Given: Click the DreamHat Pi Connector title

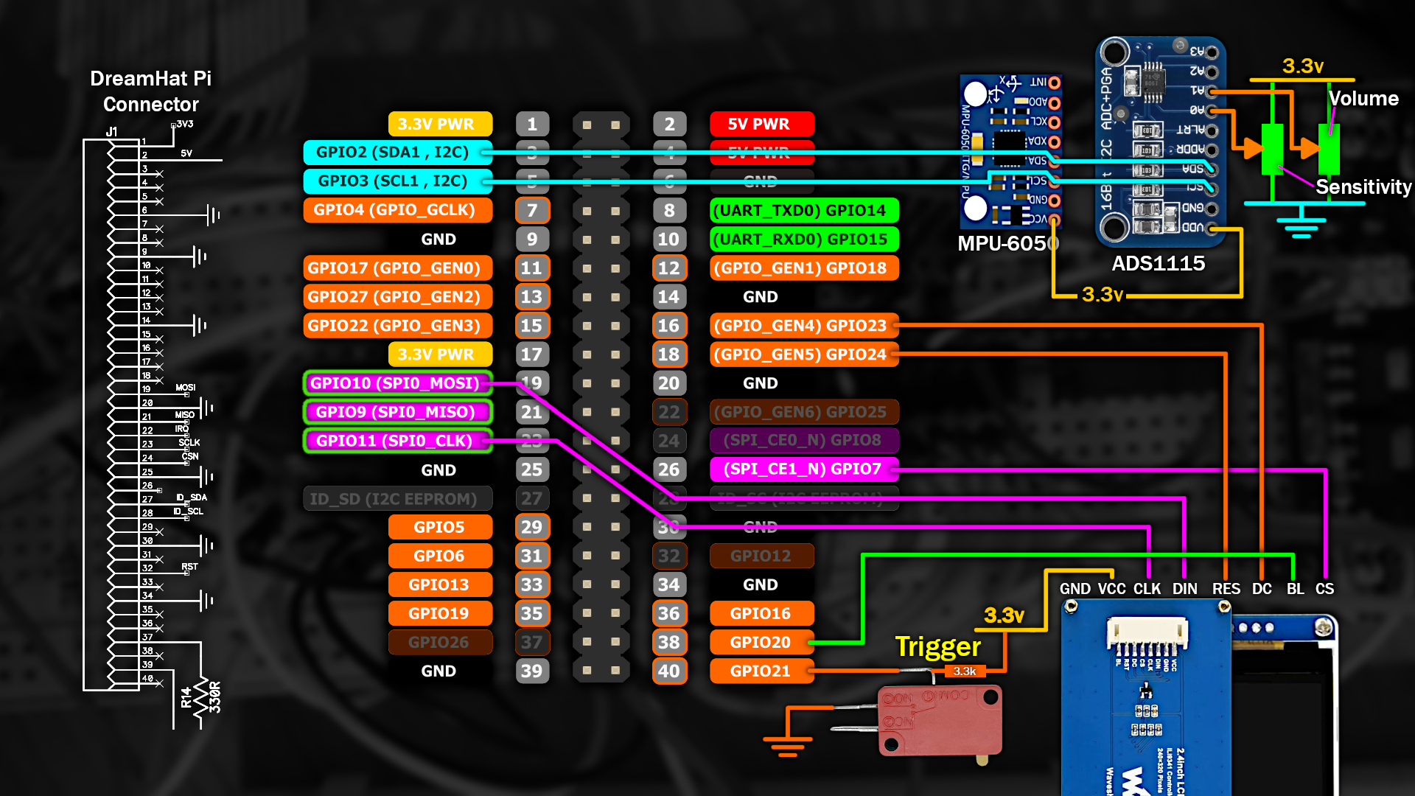Looking at the screenshot, I should pos(151,91).
